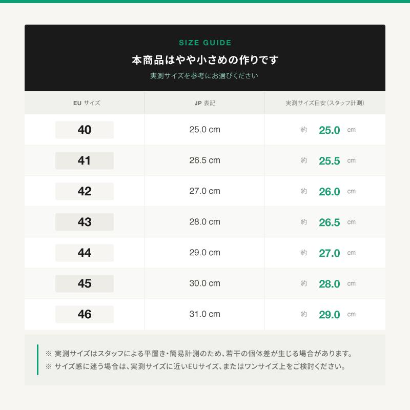Select the EU size 40 badge
Screen dimensions: 410x410
(85, 130)
